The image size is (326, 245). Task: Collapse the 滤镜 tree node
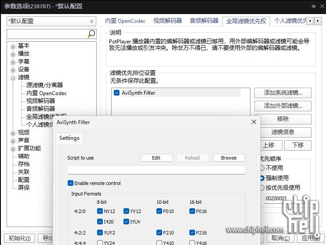point(13,78)
